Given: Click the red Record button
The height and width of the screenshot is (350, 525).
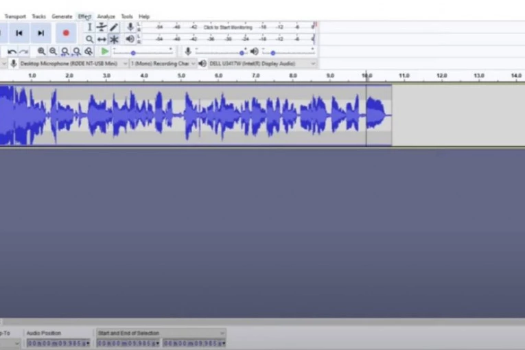Looking at the screenshot, I should pos(66,32).
